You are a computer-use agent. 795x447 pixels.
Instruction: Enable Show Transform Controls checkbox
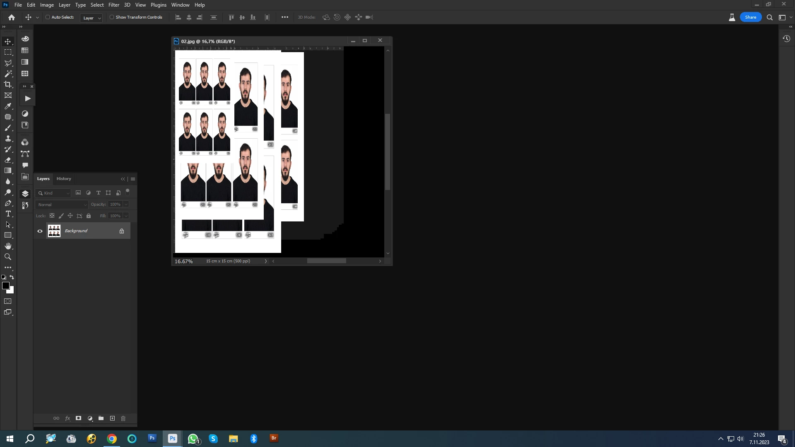tap(112, 17)
